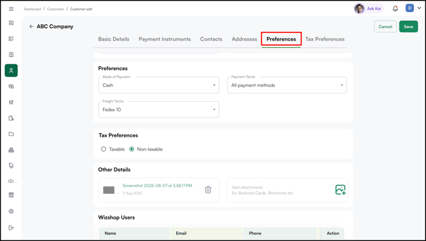
Task: Click the D user avatar
Action: [x=409, y=8]
